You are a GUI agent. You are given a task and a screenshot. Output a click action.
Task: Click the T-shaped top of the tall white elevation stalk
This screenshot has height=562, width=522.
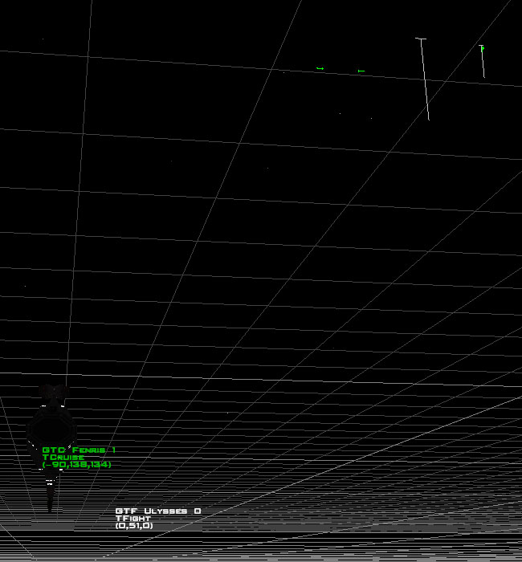pyautogui.click(x=421, y=39)
